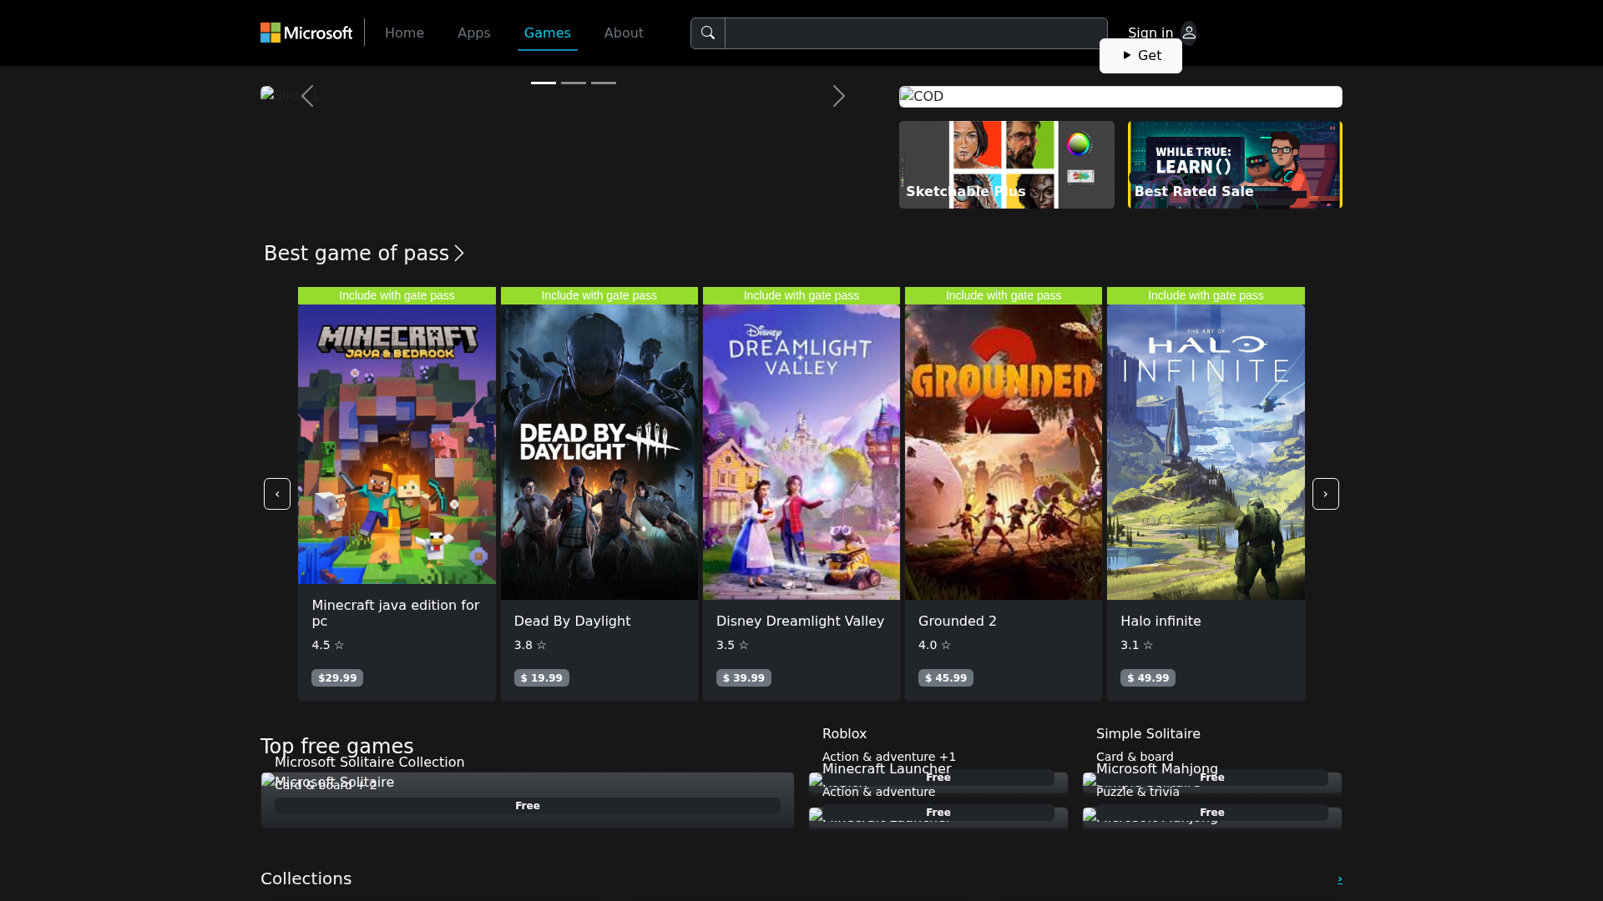The width and height of the screenshot is (1603, 901).
Task: Click the search magnifier icon
Action: pos(708,33)
